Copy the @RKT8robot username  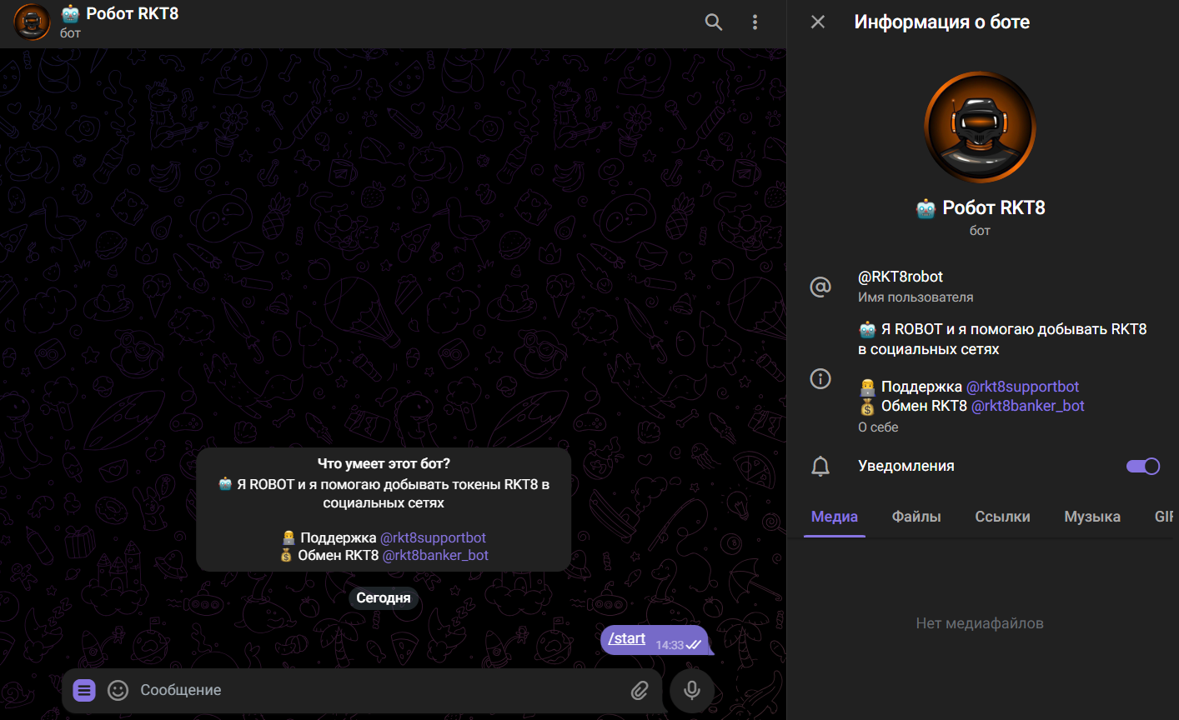point(901,277)
